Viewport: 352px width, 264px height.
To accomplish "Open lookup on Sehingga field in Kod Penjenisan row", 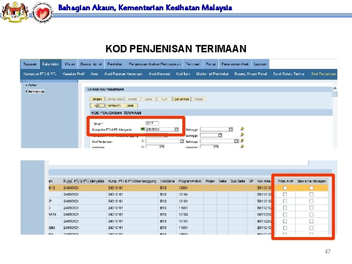I will click(x=237, y=141).
